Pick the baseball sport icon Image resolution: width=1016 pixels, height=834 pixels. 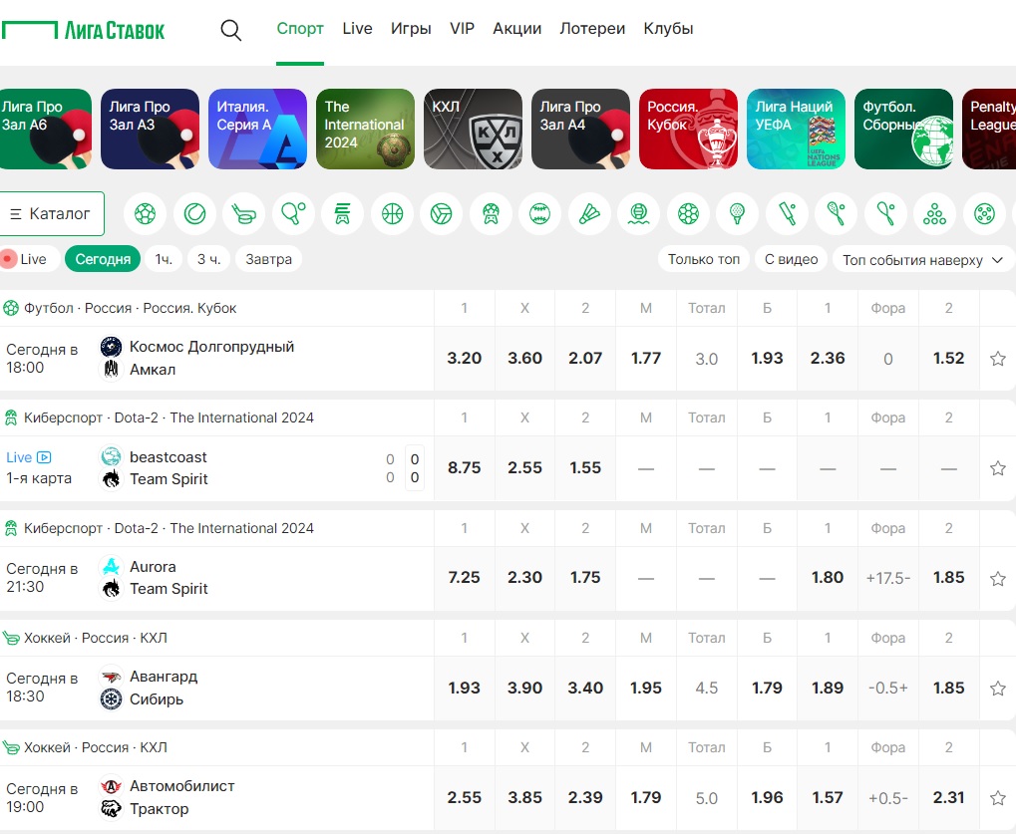pos(539,213)
